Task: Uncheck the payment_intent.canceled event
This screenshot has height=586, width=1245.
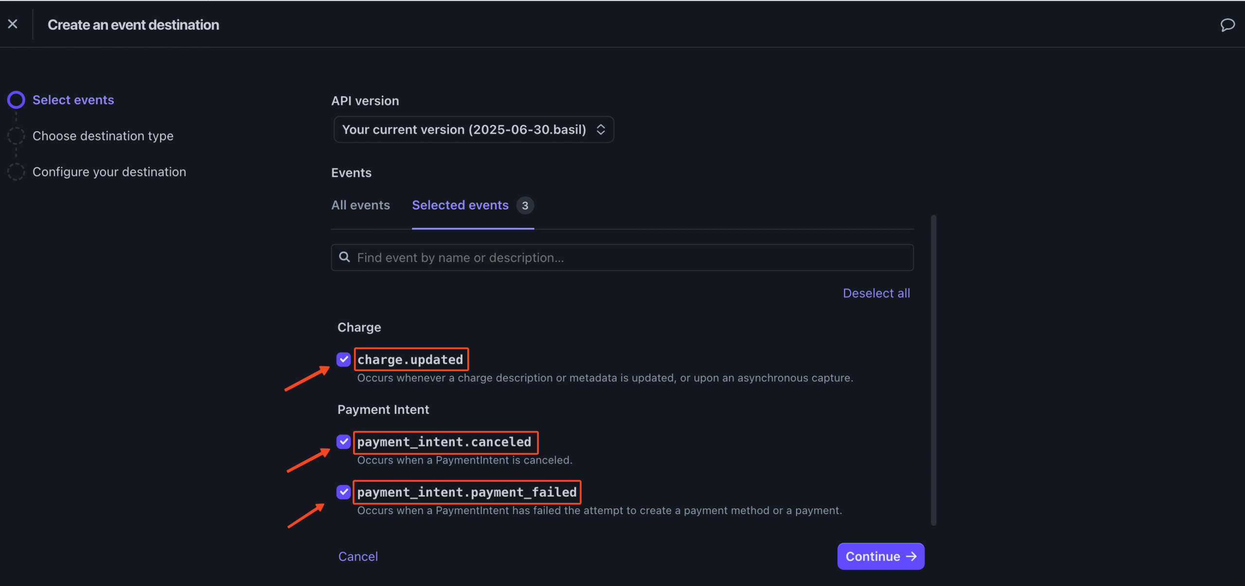Action: [343, 442]
